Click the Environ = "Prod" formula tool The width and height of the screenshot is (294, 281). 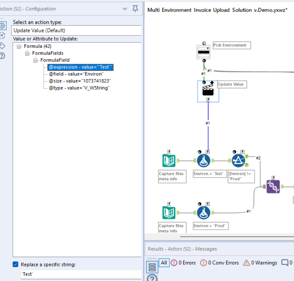(204, 212)
